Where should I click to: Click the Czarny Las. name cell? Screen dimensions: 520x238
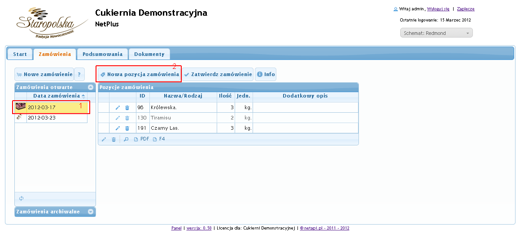pos(183,128)
